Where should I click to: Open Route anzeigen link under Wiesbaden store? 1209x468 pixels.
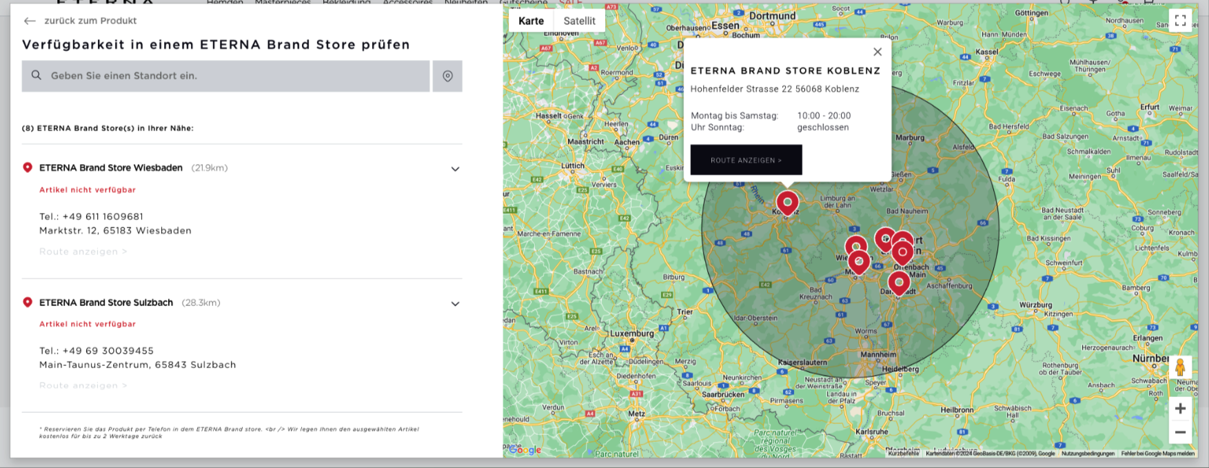pyautogui.click(x=83, y=252)
